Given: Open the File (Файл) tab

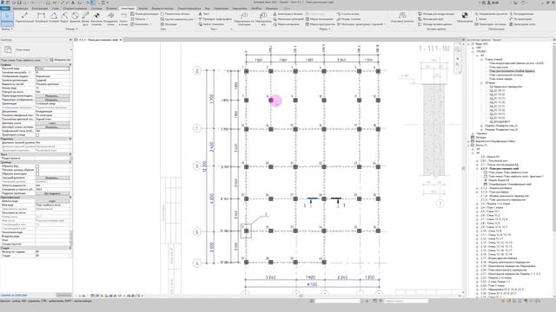Looking at the screenshot, I should (5, 8).
